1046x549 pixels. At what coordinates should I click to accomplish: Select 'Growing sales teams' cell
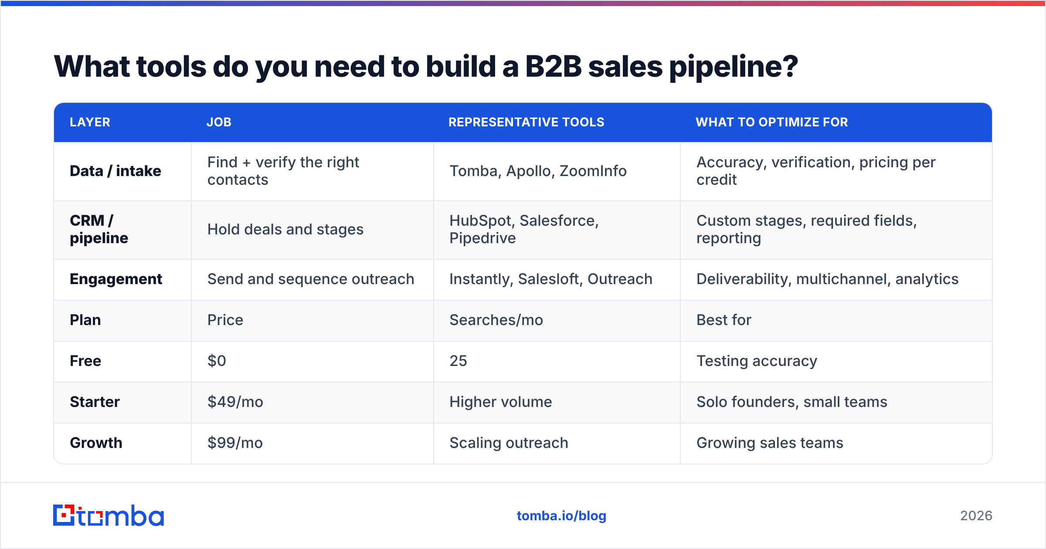(x=836, y=443)
